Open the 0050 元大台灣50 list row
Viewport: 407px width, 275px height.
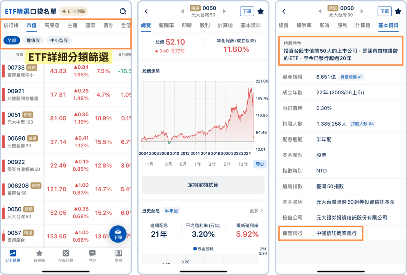66,213
